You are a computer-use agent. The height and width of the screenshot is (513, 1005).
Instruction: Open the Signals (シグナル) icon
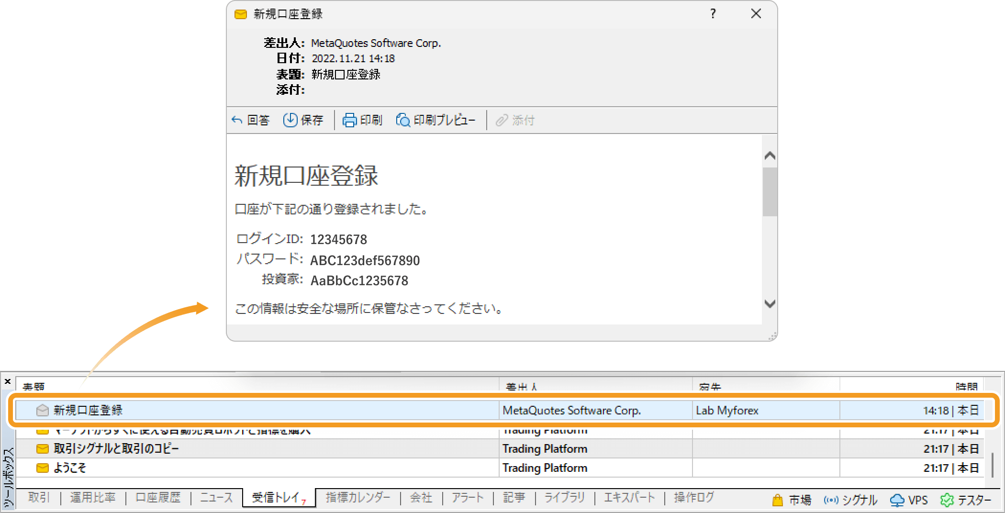[x=831, y=500]
